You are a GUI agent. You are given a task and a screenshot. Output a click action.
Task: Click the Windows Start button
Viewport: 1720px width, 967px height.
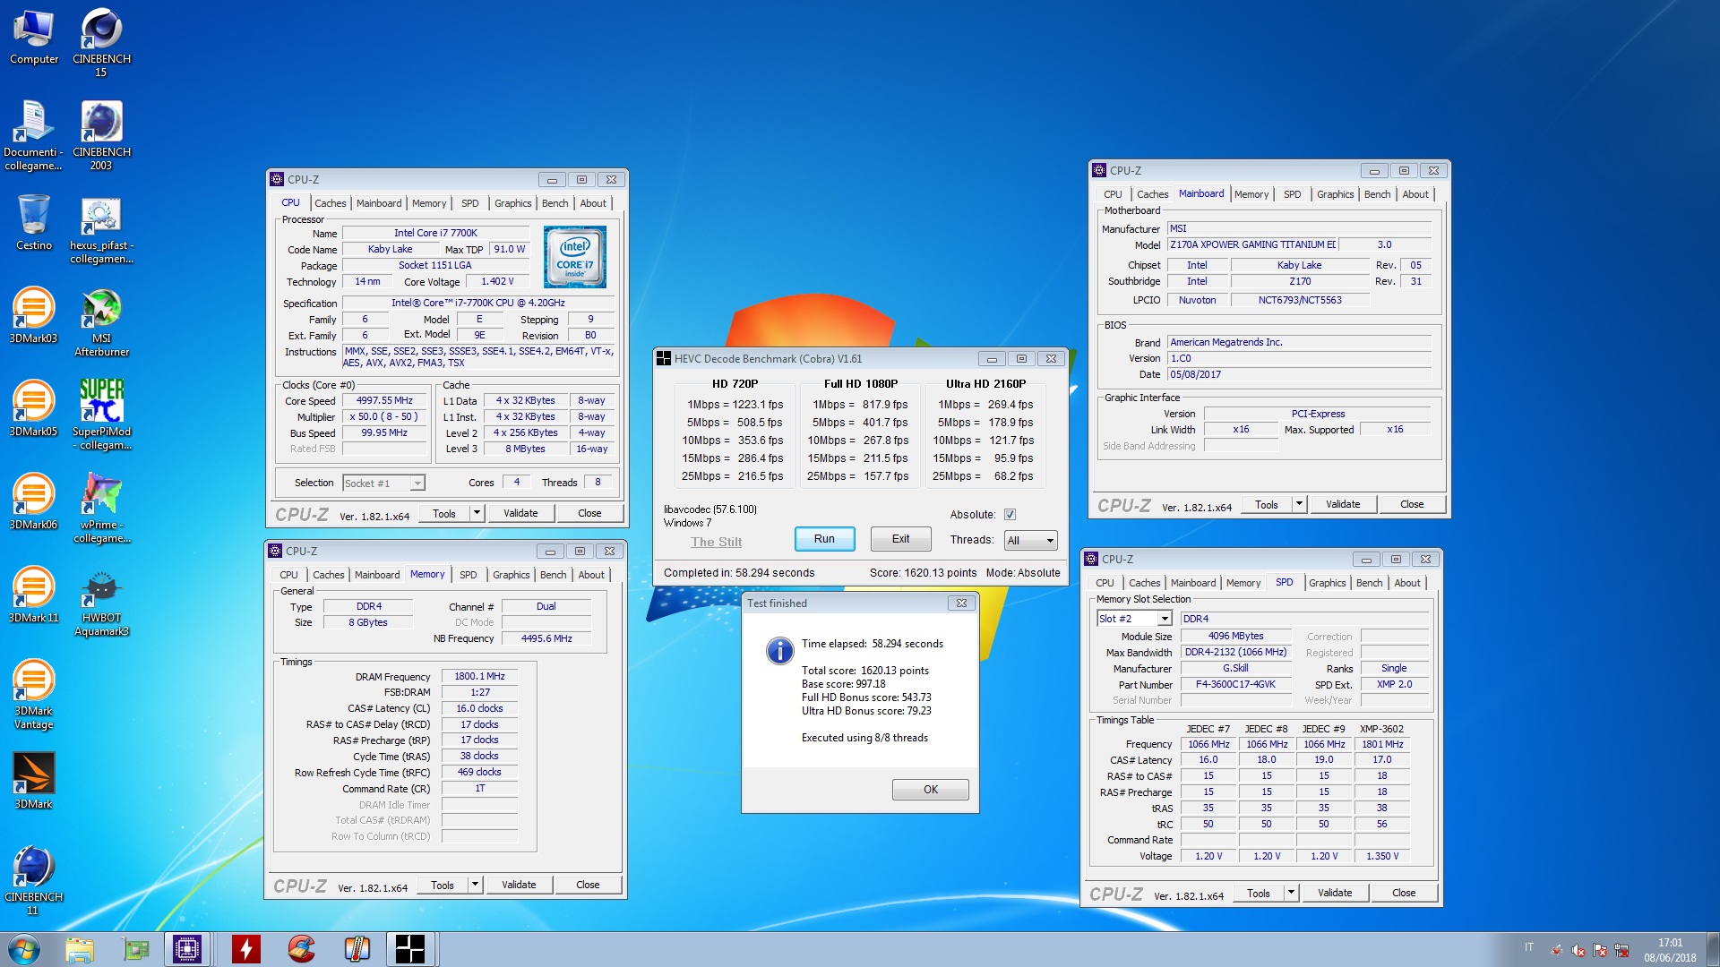(24, 949)
